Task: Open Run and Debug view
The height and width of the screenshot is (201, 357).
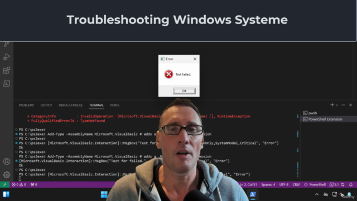Action: tap(7, 57)
